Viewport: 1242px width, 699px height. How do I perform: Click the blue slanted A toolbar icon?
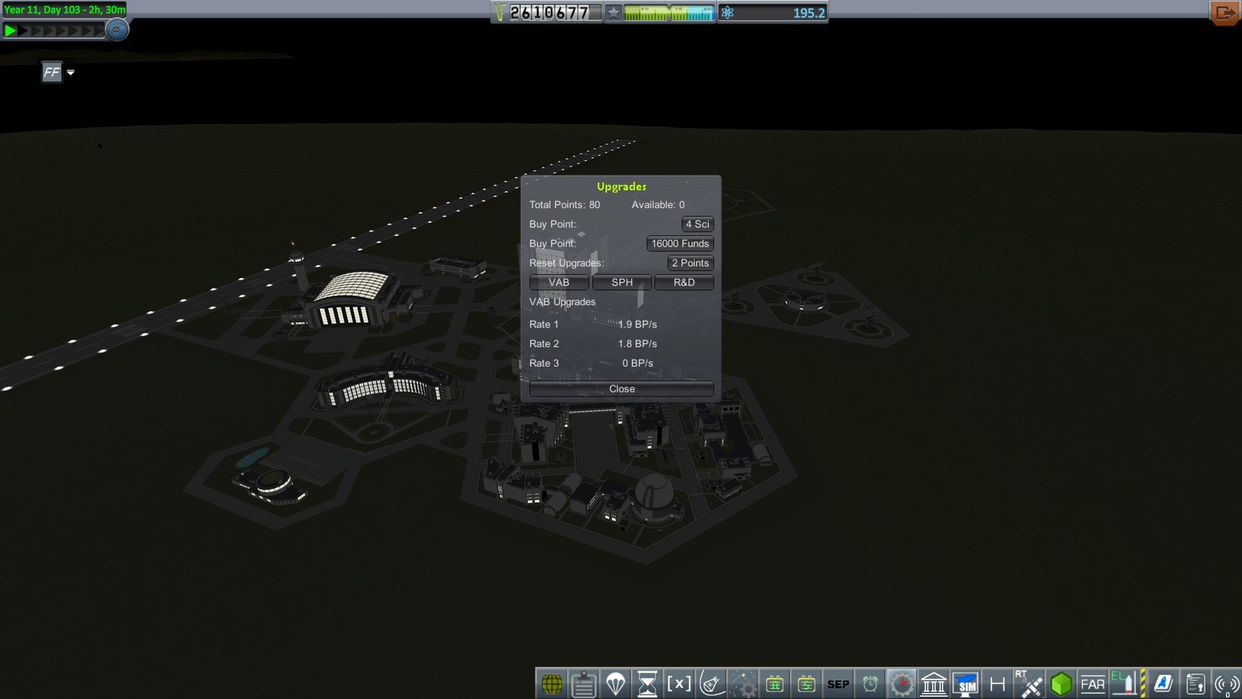click(1163, 684)
